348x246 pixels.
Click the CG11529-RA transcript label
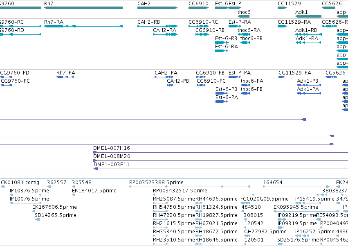(x=294, y=22)
